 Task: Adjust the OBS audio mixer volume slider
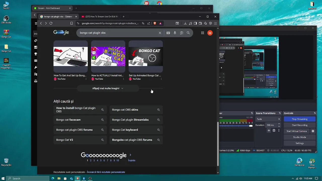[251, 126]
